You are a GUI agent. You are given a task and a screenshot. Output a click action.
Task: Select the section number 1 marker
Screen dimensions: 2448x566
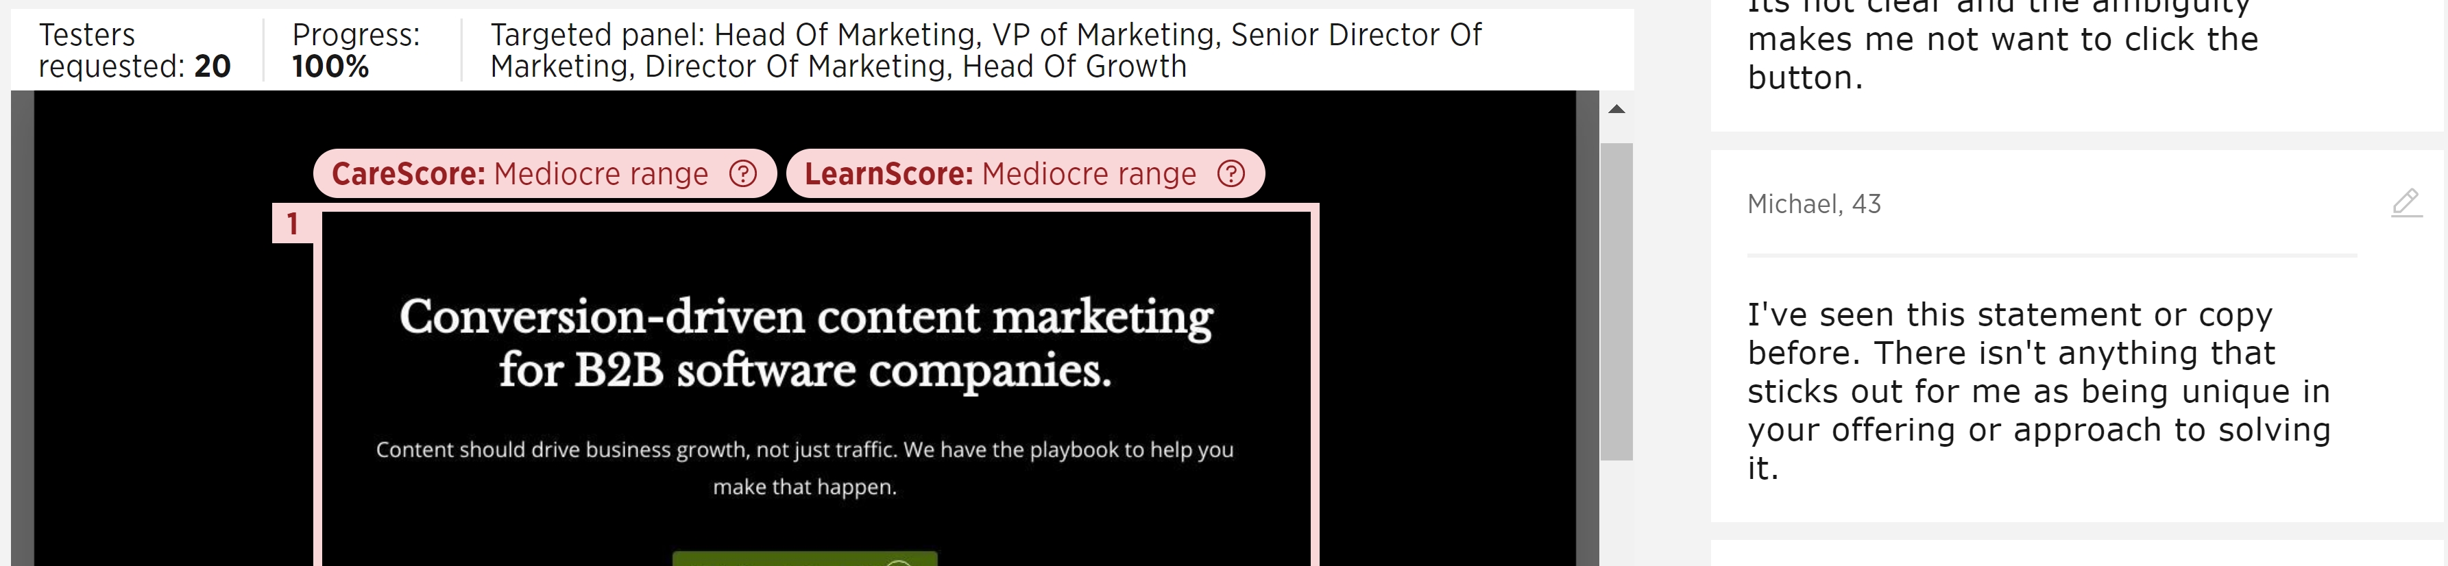click(x=293, y=223)
